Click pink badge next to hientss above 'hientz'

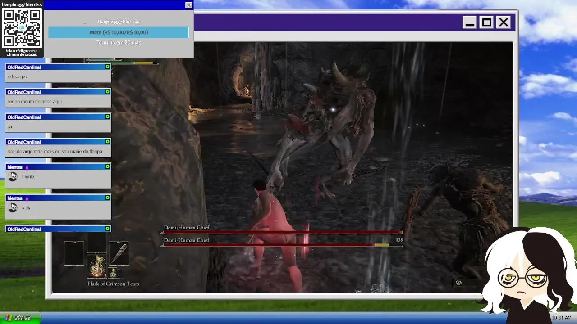coord(27,167)
